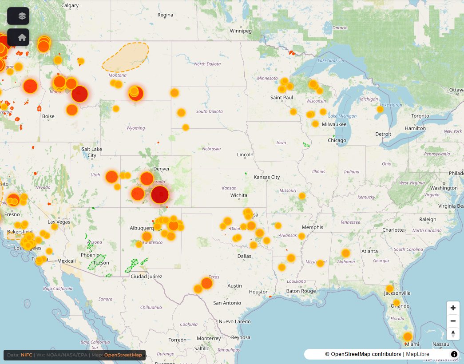Select the fire marker at Orlando
Screen dimensions: 464x364
pos(397,303)
